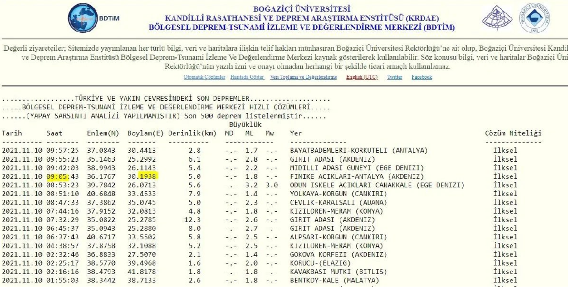
Task: Open the Otomatik Çözümler link
Action: [x=204, y=77]
